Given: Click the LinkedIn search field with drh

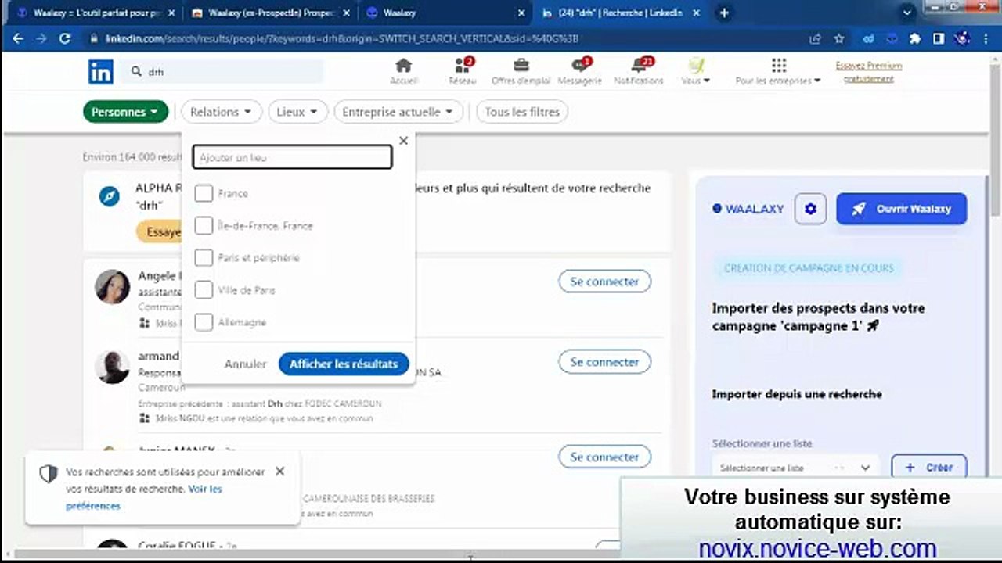Looking at the screenshot, I should tap(222, 71).
